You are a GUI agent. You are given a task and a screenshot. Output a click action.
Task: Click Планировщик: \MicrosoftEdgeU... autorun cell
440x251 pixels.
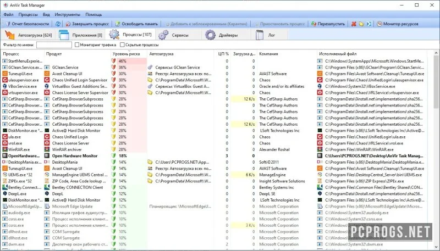pos(180,207)
